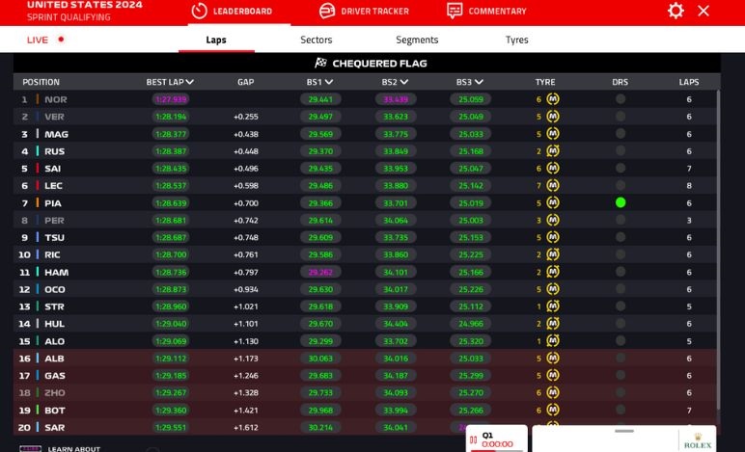The image size is (745, 452).
Task: Click VER's DRS indicator dot
Action: 621,117
